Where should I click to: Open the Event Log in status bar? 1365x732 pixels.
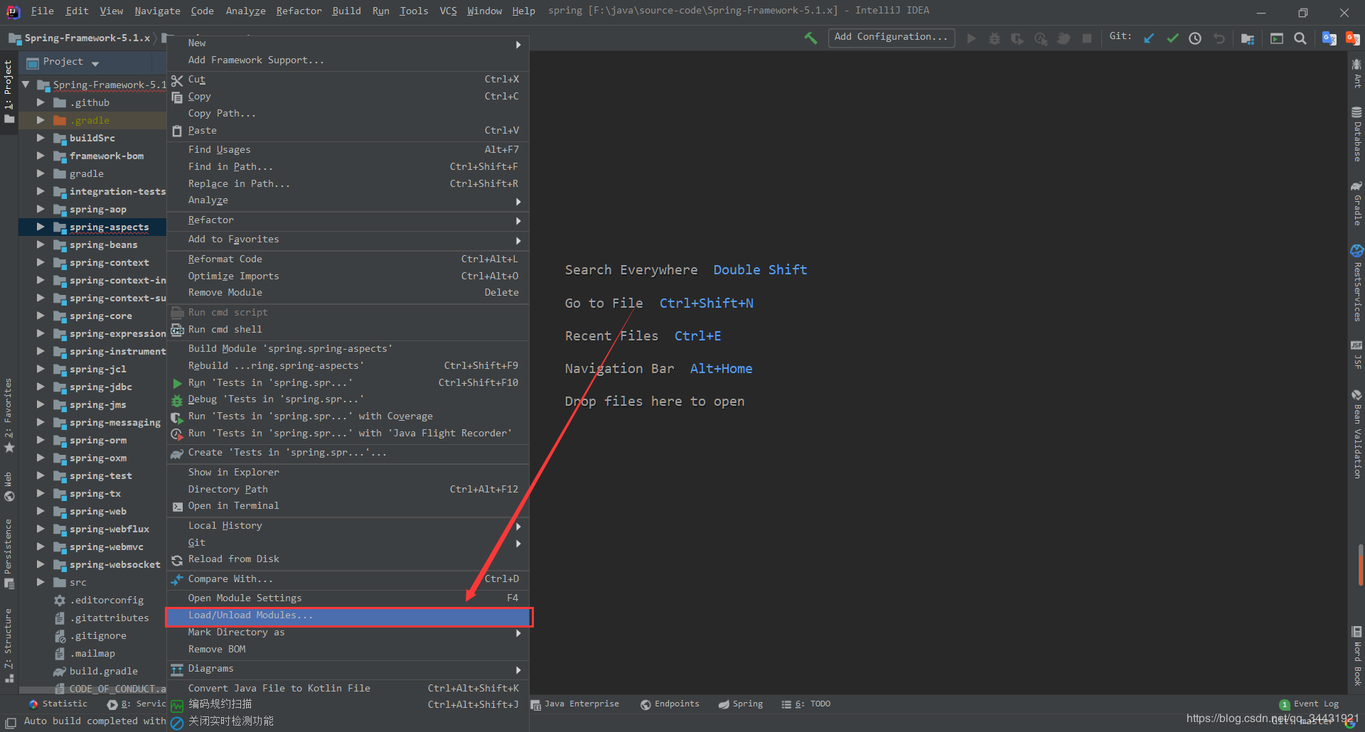pos(1309,704)
